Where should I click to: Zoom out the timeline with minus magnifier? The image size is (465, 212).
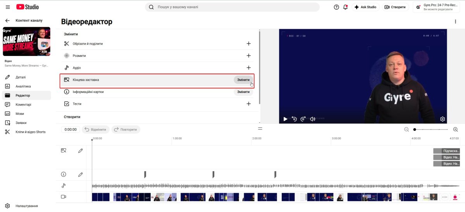pyautogui.click(x=406, y=129)
